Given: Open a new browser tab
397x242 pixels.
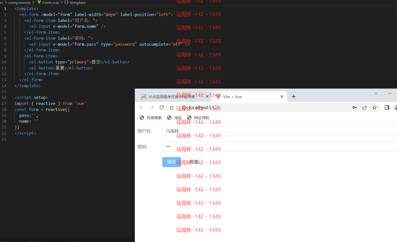Looking at the screenshot, I should click(x=294, y=97).
